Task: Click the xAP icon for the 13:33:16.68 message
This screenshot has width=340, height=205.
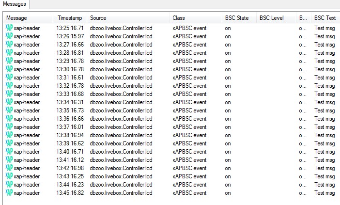Action: [x=9, y=94]
